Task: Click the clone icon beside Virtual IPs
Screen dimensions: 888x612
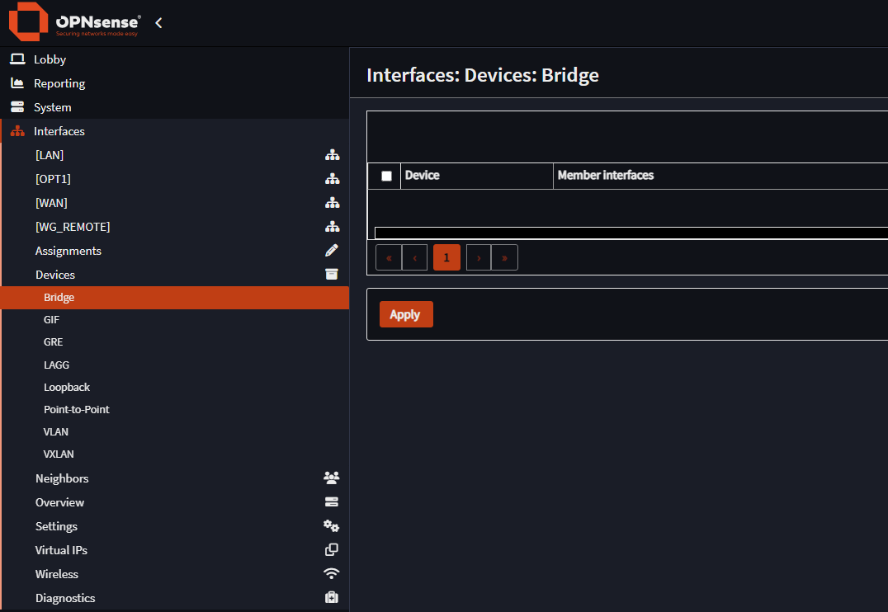Action: tap(332, 549)
